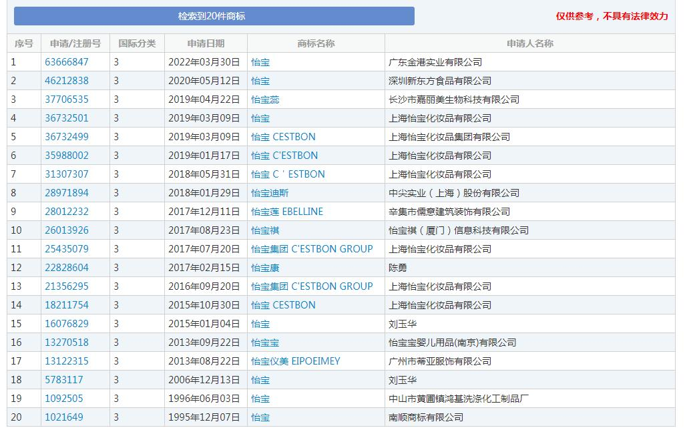Open trademark 怡宝莲 EBELLINE
Screen dimensions: 687x436
pyautogui.click(x=287, y=212)
